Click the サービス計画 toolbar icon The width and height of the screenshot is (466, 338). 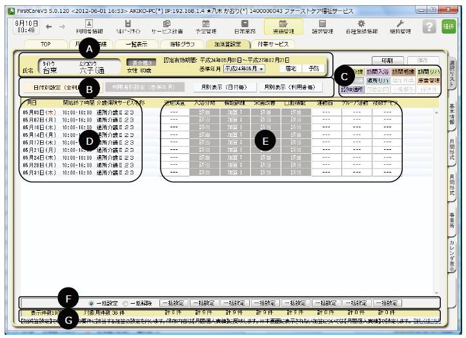(167, 25)
